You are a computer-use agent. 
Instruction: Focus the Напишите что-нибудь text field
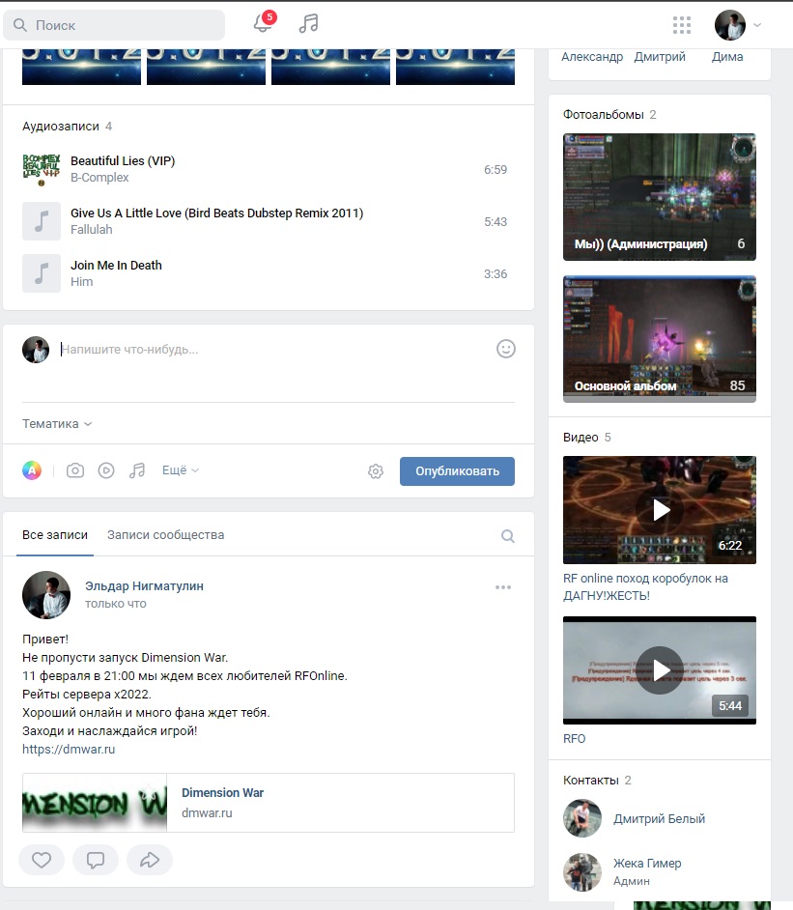272,350
